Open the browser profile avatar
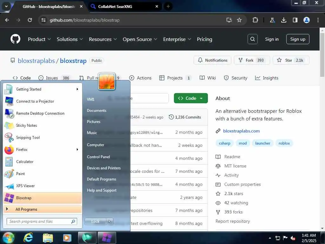Screen dimensions: 325x244 (x=306, y=20)
